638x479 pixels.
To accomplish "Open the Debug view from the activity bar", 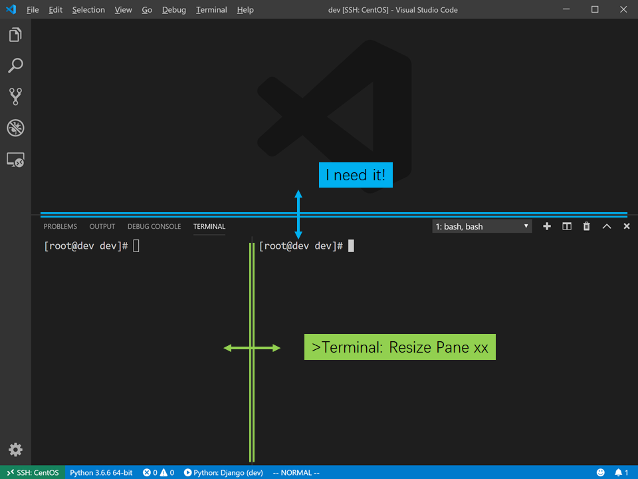I will (15, 128).
